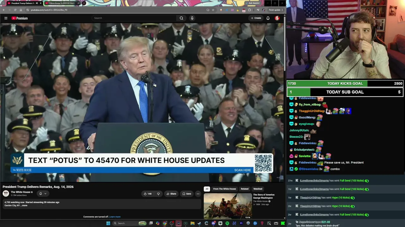
Task: Close the I Wore Burqa tab
Action: (x=78, y=3)
